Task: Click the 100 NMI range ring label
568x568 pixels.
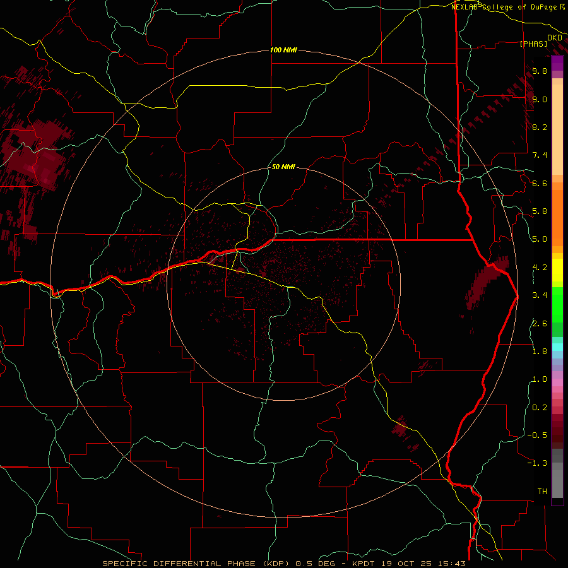Action: pos(283,50)
